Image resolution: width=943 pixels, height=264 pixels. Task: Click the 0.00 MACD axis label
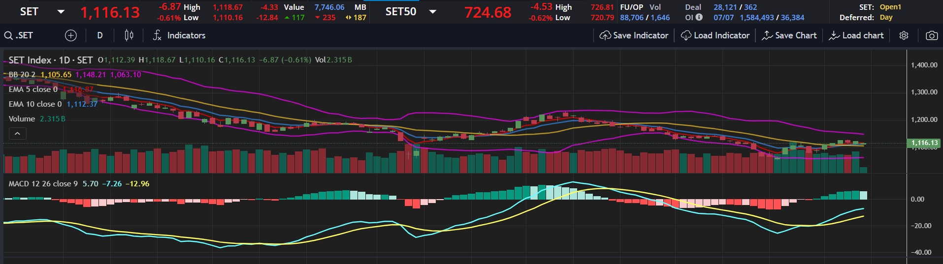click(917, 199)
